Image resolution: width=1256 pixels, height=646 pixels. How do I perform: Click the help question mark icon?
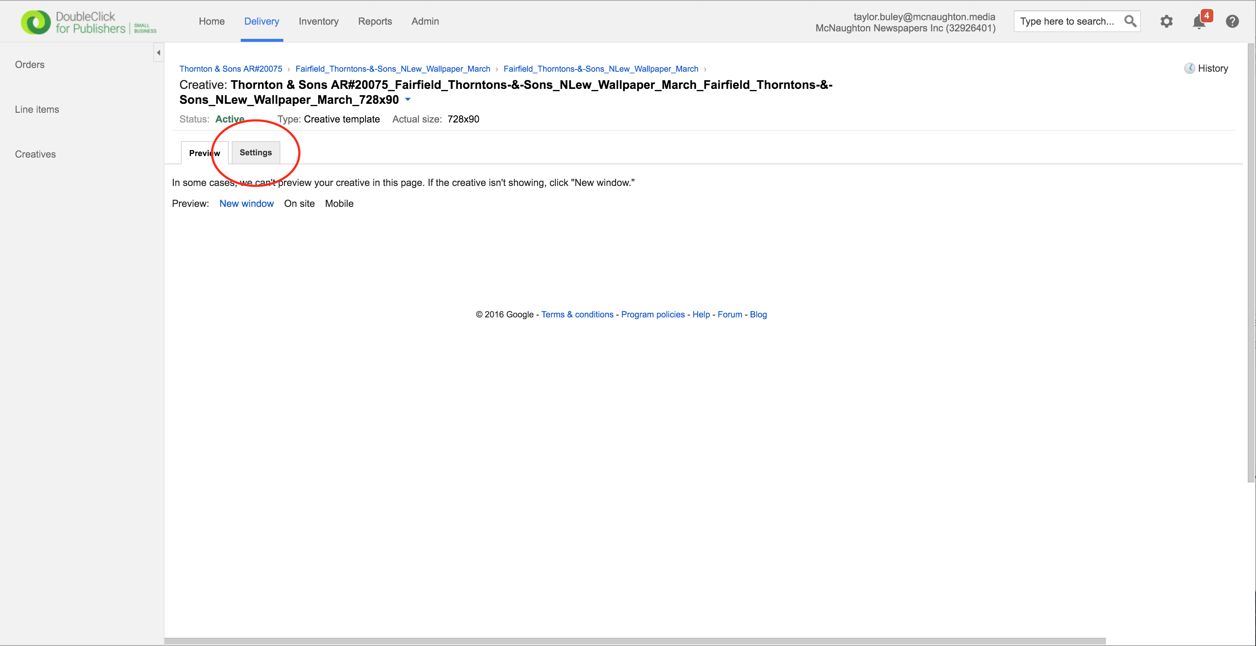click(x=1232, y=21)
